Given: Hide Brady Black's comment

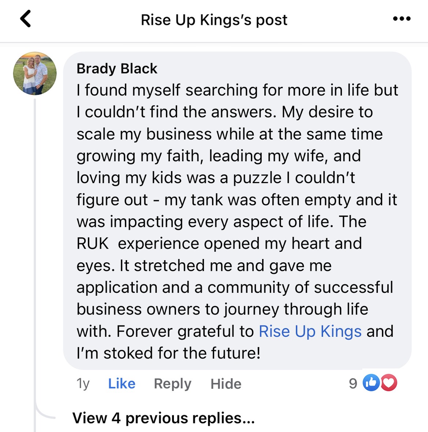Looking at the screenshot, I should point(226,384).
